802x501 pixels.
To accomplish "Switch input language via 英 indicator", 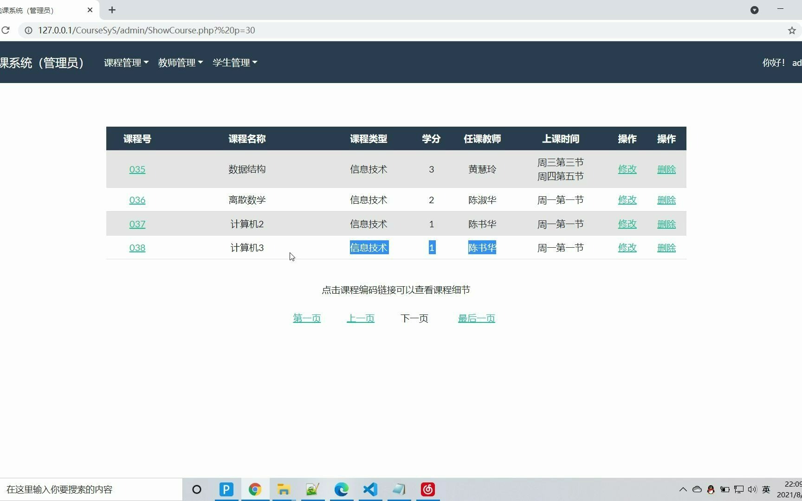I will tap(766, 489).
